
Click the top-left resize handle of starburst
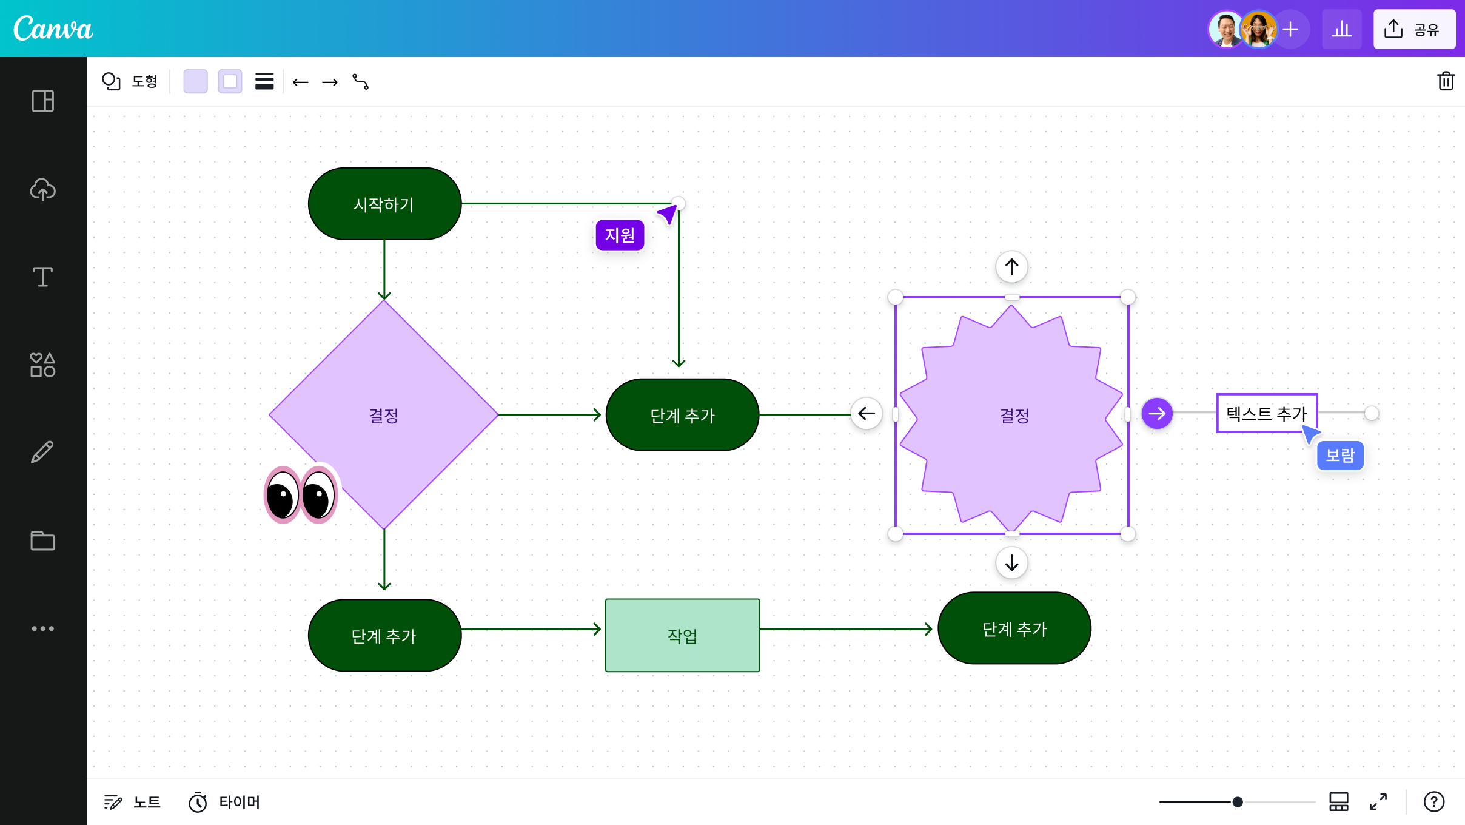pyautogui.click(x=895, y=297)
